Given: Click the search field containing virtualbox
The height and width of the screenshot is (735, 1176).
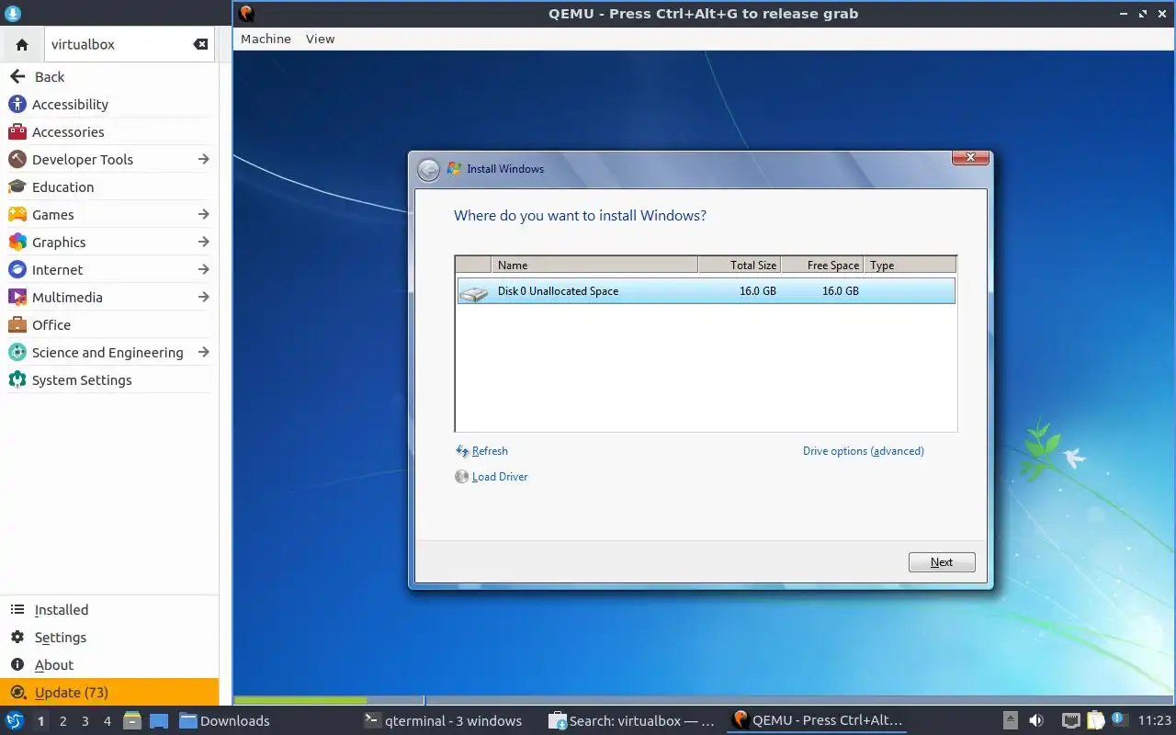Looking at the screenshot, I should pos(129,44).
